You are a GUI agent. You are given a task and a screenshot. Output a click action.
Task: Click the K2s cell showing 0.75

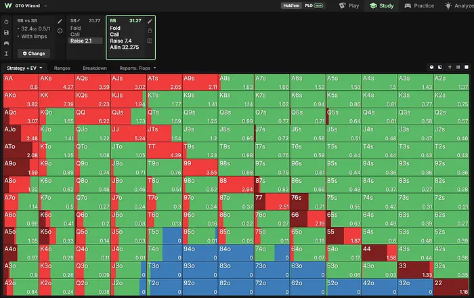click(451, 100)
